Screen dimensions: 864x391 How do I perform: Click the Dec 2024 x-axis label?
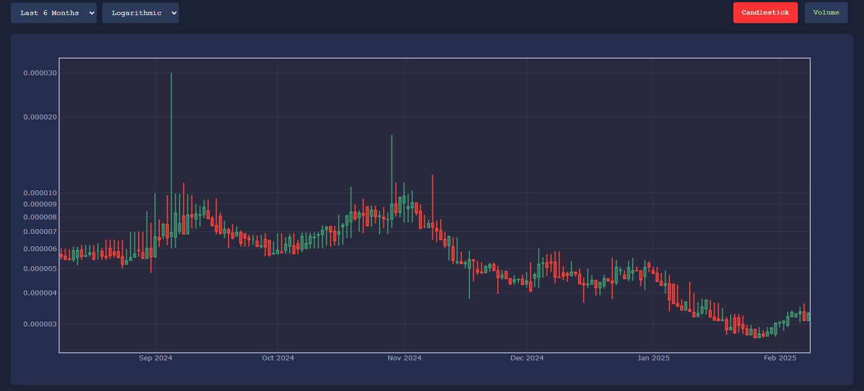(527, 358)
